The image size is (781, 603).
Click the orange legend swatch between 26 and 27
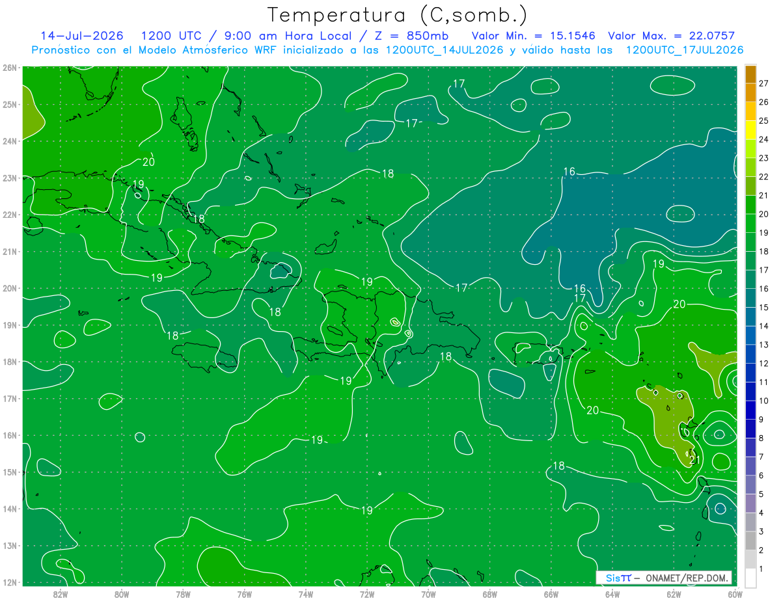(x=750, y=92)
